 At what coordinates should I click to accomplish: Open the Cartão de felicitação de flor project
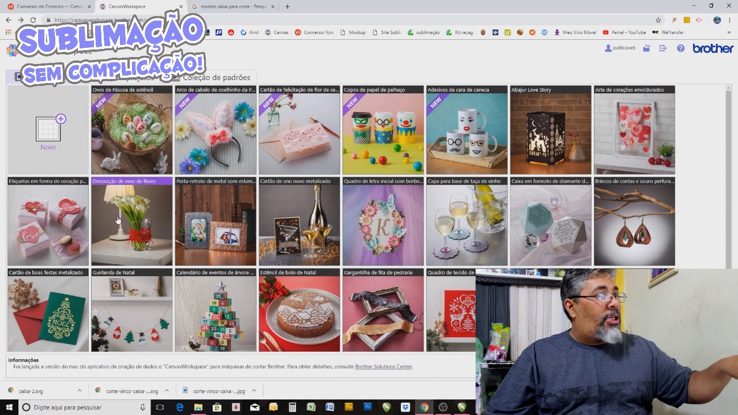click(x=299, y=130)
